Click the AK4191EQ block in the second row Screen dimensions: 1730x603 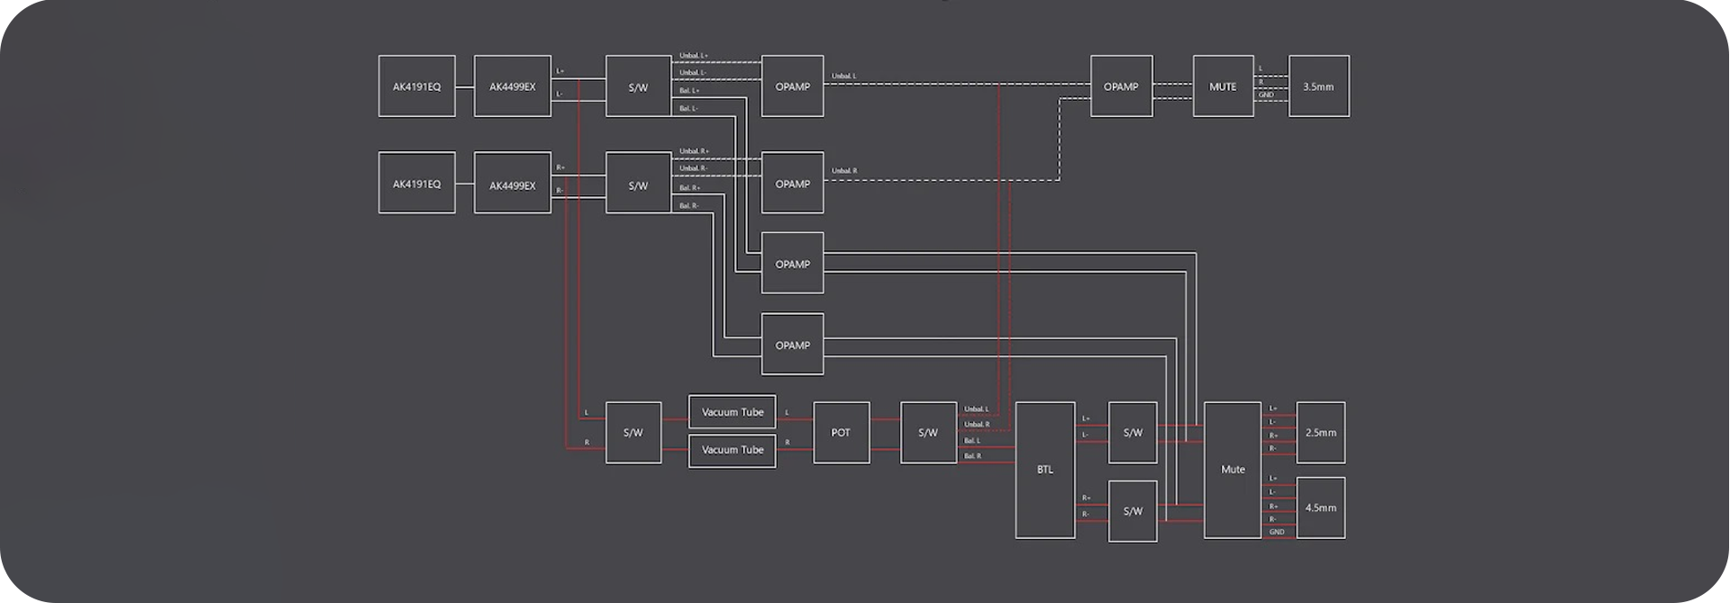click(416, 183)
